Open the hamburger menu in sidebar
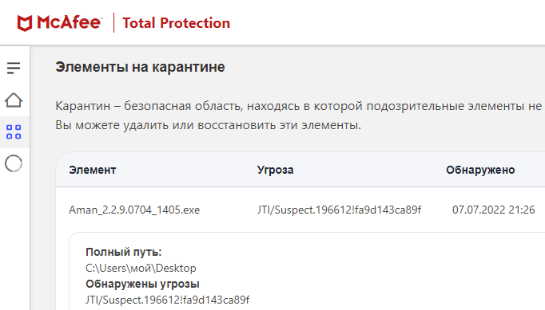The image size is (545, 310). click(x=14, y=68)
